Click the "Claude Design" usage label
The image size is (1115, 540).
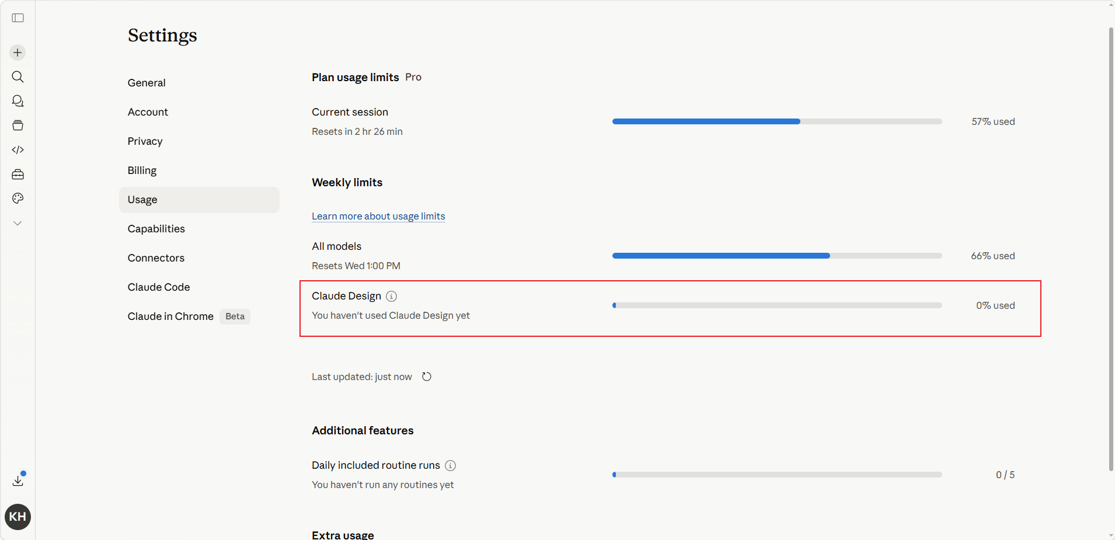point(346,296)
